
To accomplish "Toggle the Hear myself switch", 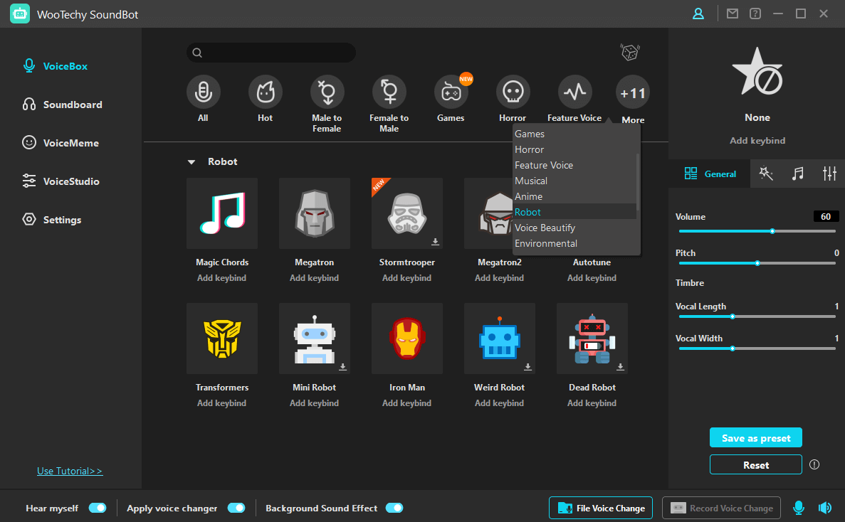I will tap(98, 508).
